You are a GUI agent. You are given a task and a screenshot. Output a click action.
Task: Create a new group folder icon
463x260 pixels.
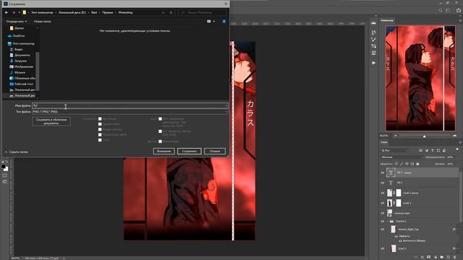tap(442, 257)
